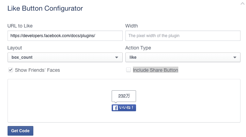Click the Show Friends' Faces label text
Viewport: 246px width, 137px height.
tap(37, 70)
